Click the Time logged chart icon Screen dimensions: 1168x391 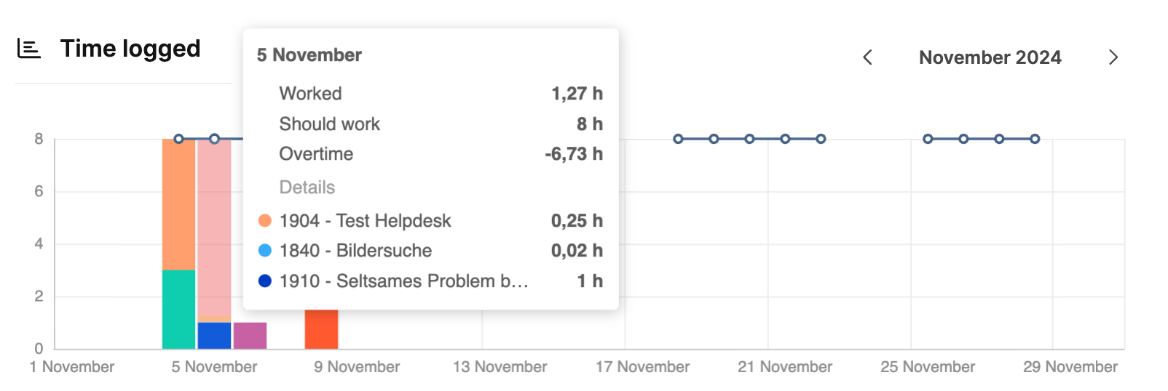point(29,49)
